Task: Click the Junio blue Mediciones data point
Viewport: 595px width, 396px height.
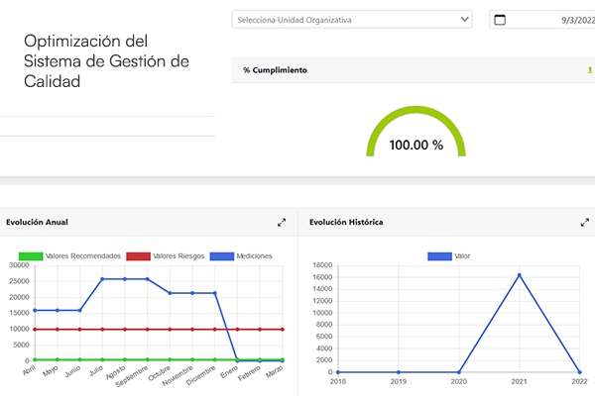Action: click(x=79, y=310)
